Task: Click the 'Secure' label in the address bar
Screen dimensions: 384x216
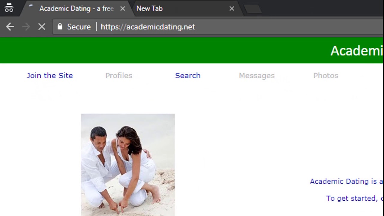Action: pyautogui.click(x=79, y=27)
